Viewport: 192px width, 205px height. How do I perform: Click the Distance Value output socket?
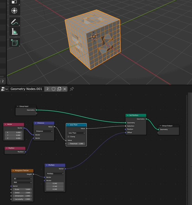click(54, 127)
